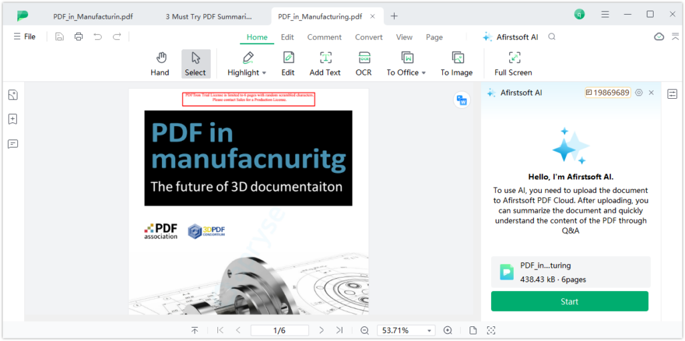Jump to the first page

pyautogui.click(x=220, y=330)
